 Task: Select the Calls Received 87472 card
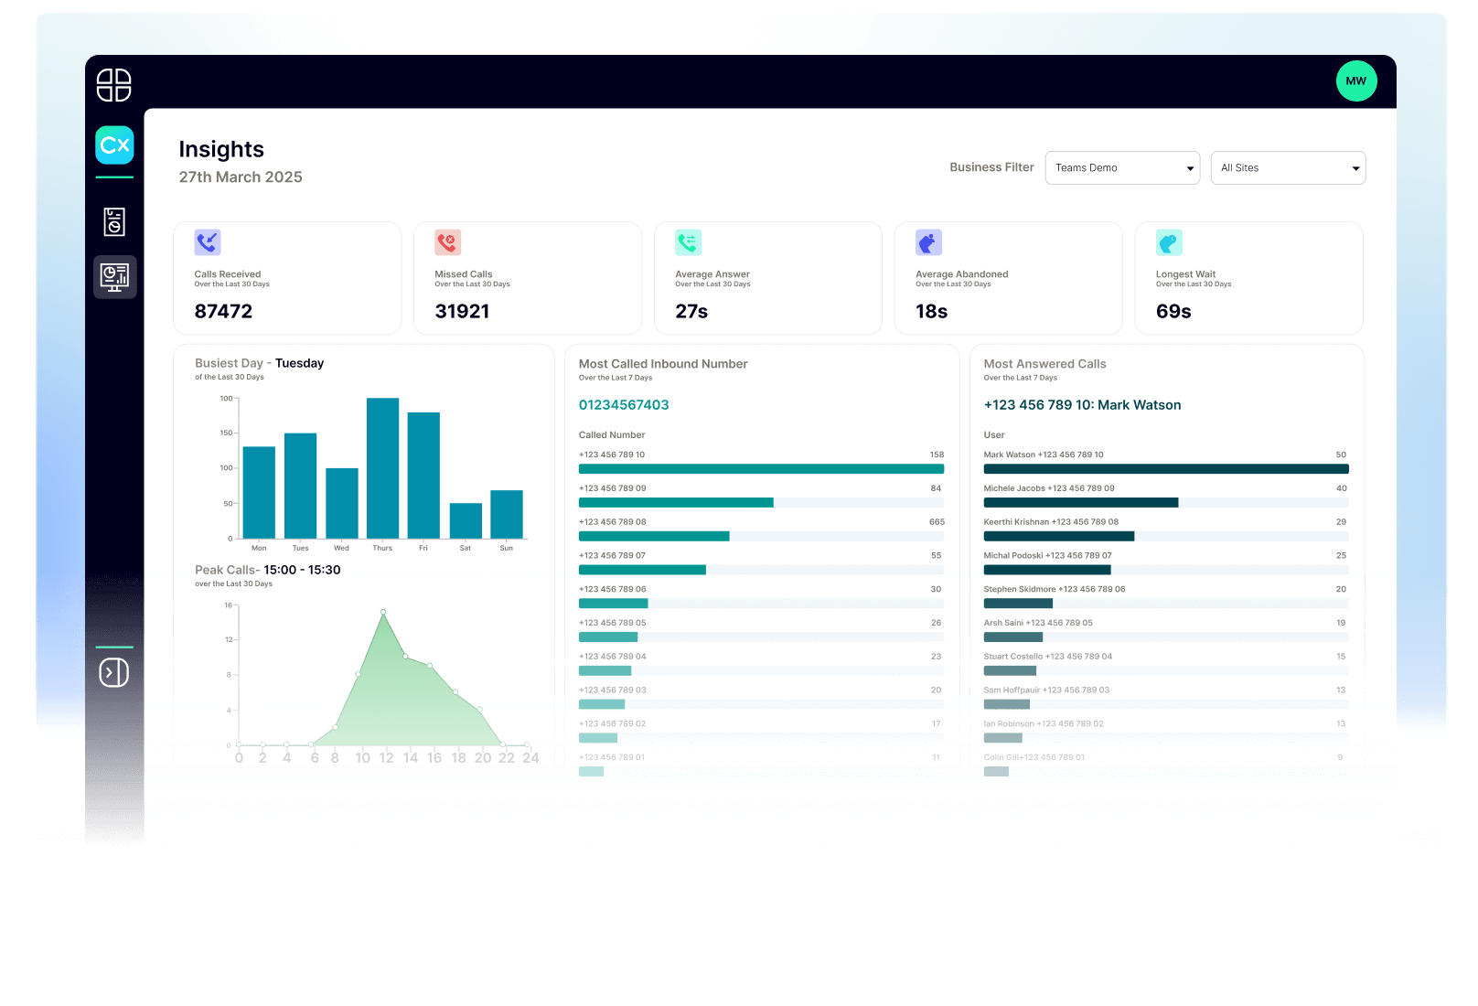pos(287,278)
